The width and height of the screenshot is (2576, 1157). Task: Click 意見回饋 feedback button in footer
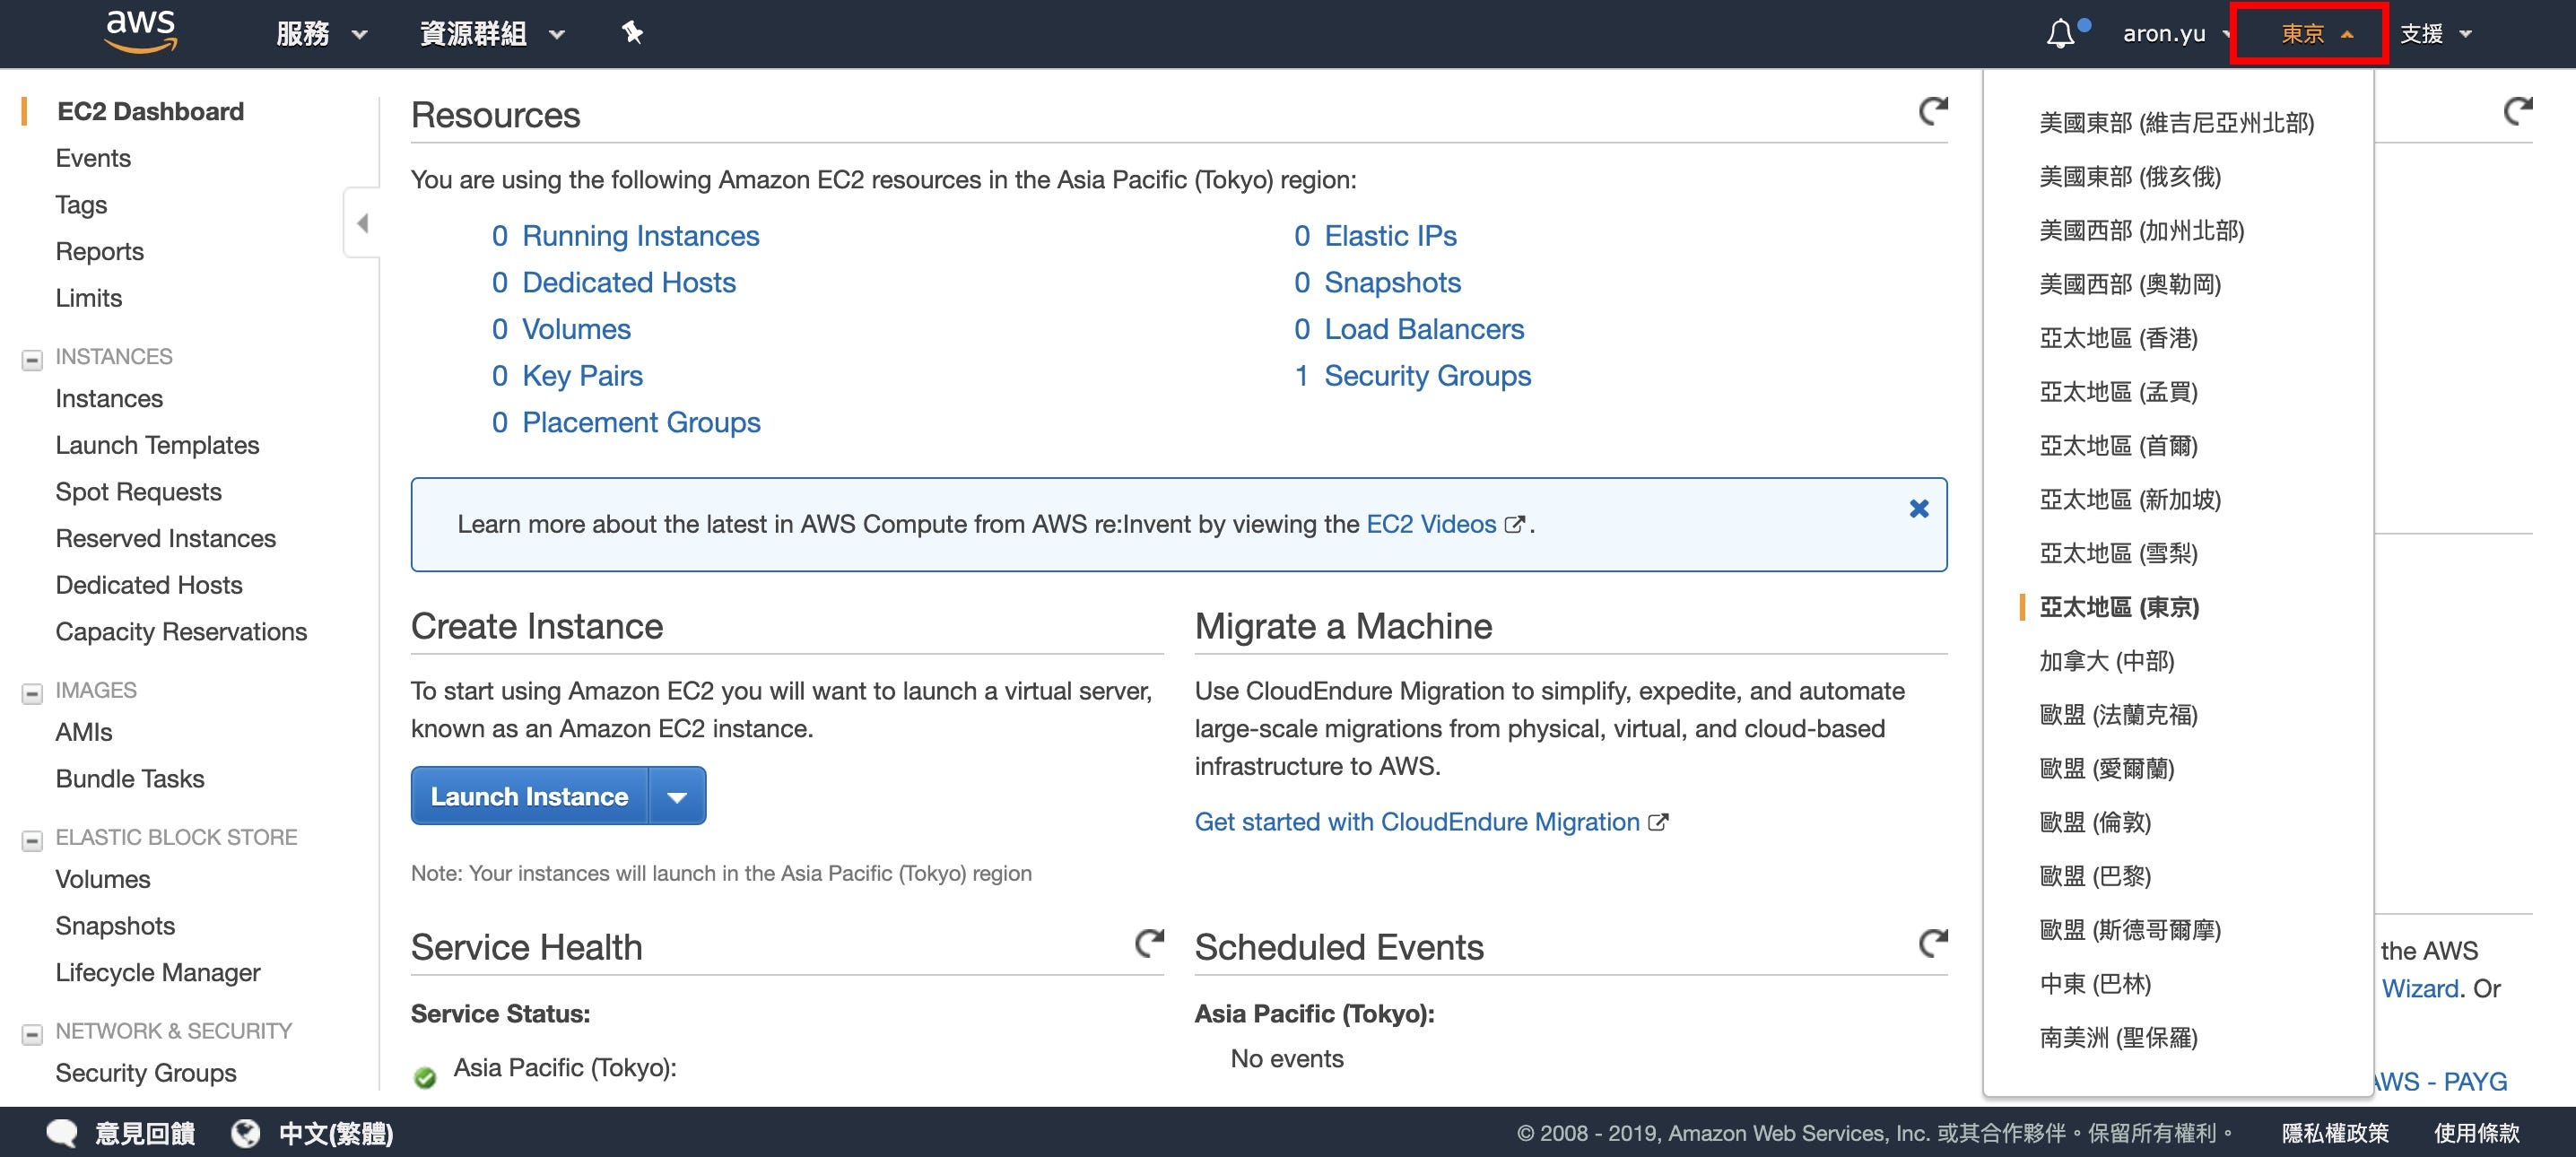[x=145, y=1133]
